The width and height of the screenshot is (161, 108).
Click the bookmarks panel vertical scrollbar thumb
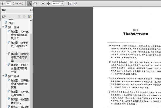tap(31, 71)
